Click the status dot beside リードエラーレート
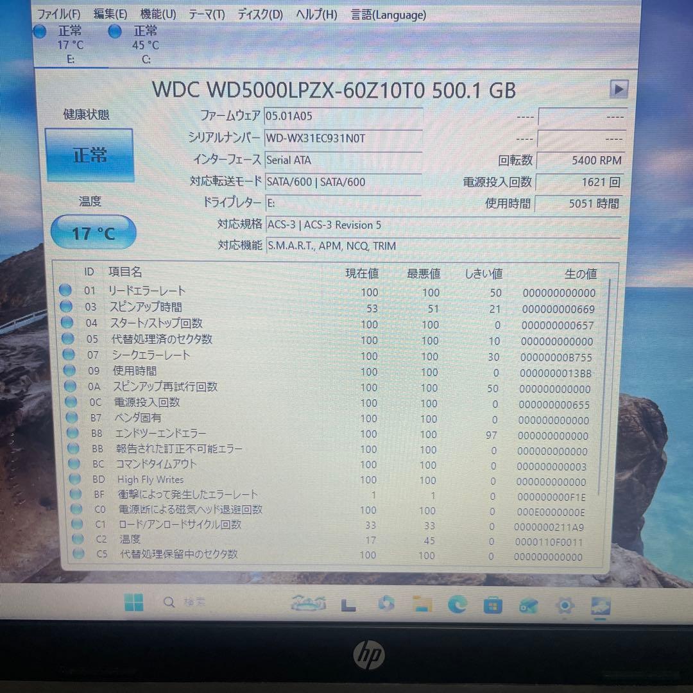 pos(65,290)
